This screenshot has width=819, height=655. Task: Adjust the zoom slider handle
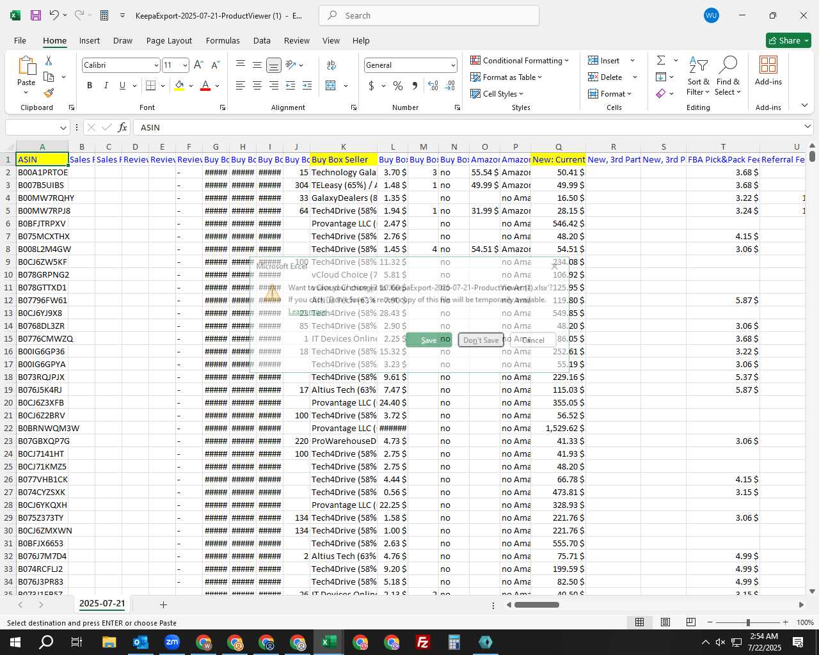coord(748,622)
